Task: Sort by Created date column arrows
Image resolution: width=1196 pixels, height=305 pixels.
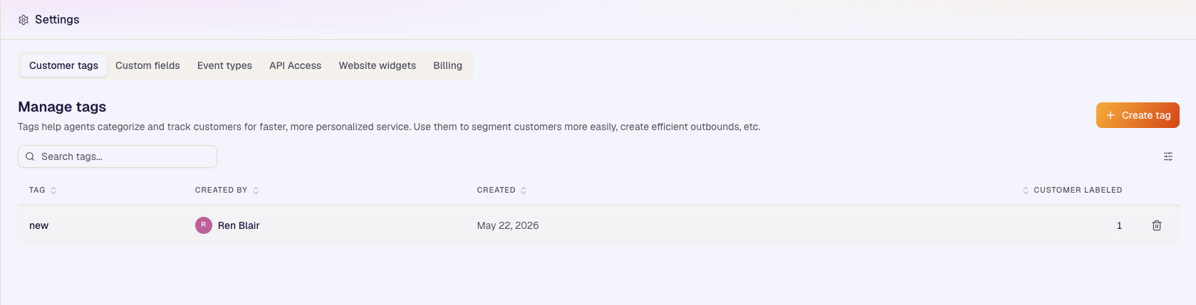Action: tap(524, 191)
